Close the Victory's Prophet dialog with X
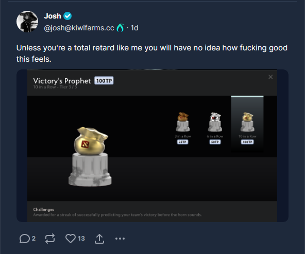Viewport: 305px width, 254px height. pos(270,77)
